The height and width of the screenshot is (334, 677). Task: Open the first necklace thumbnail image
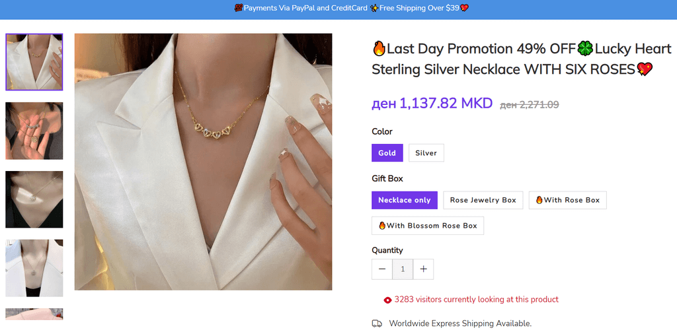pos(34,62)
